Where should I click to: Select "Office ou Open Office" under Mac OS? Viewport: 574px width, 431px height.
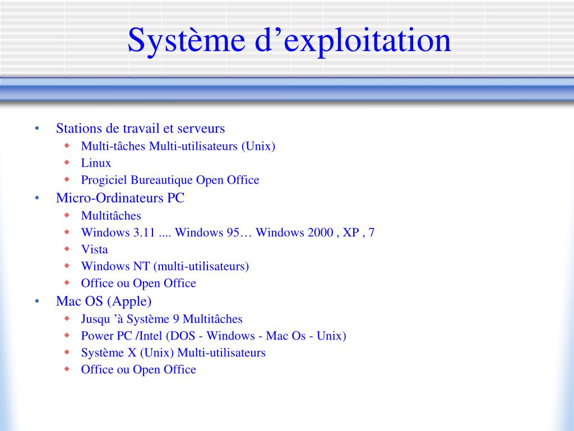point(138,369)
